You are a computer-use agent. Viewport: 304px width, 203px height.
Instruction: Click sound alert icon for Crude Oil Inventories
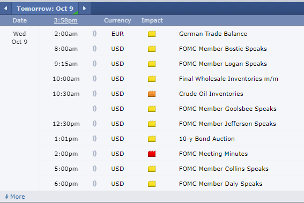pos(94,94)
